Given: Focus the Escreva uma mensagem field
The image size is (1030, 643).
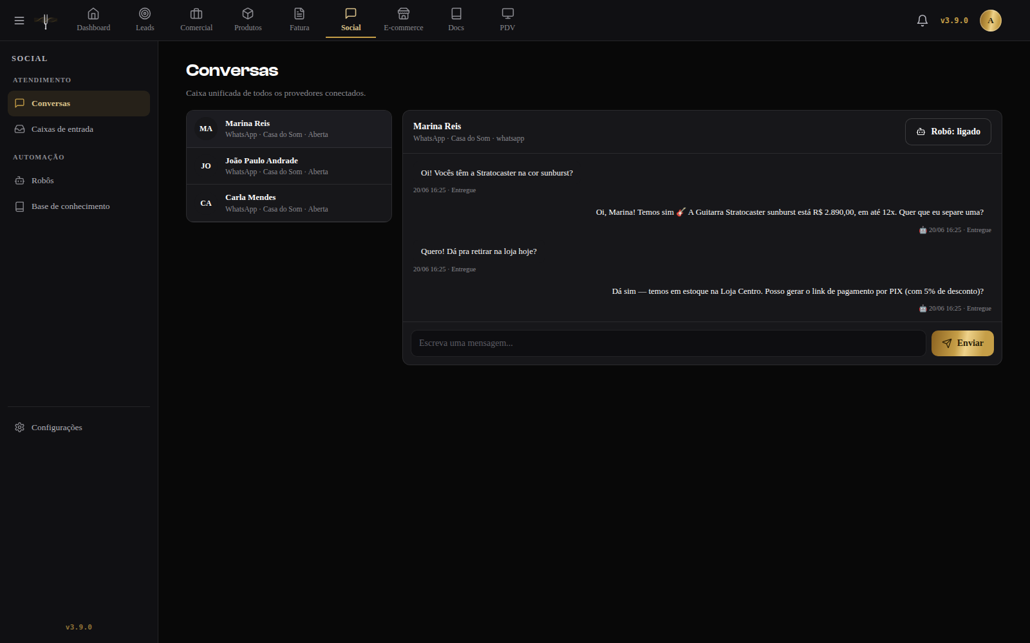Looking at the screenshot, I should 668,343.
